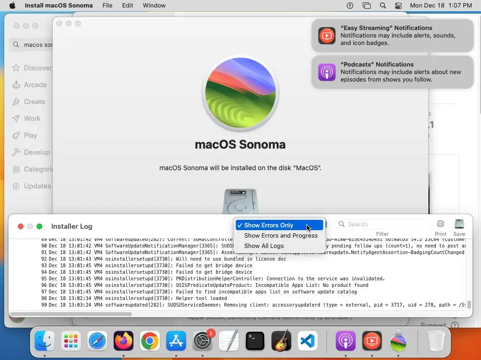Click the Installer Log search filter field
This screenshot has height=360, width=481.
pos(382,224)
